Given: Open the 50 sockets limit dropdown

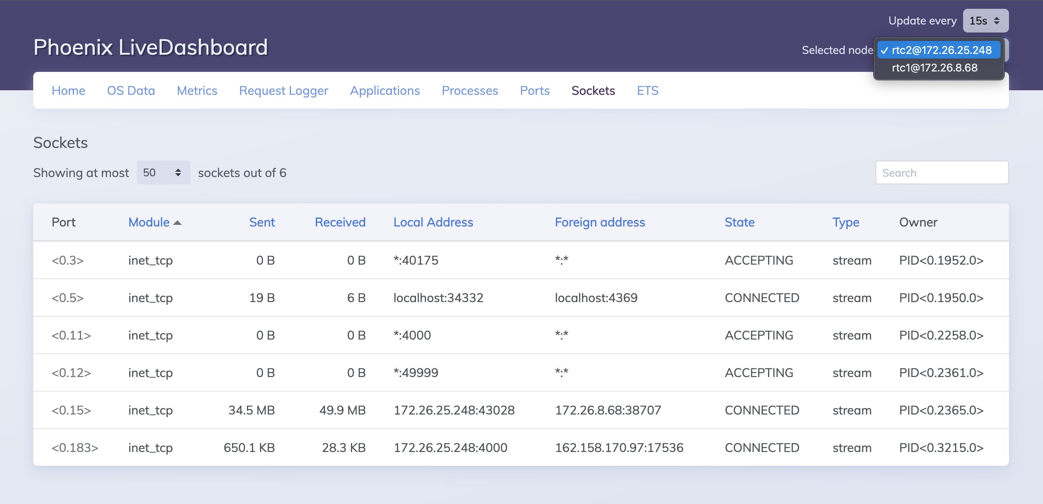Looking at the screenshot, I should click(x=163, y=172).
